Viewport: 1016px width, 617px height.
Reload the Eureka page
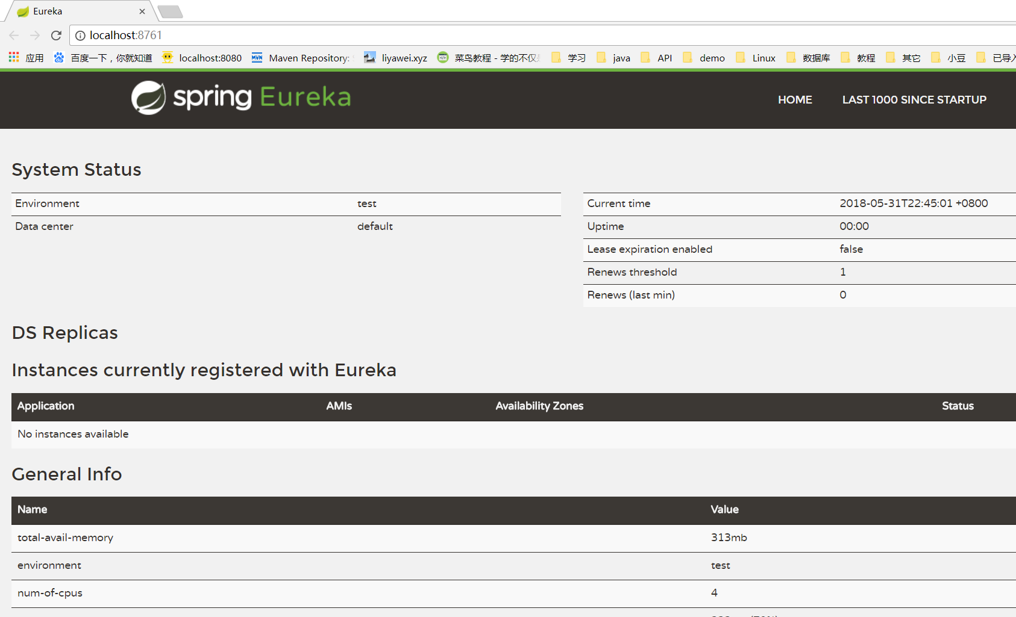point(56,36)
